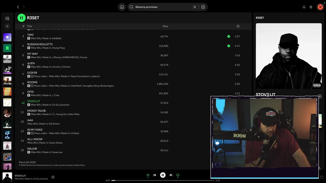Create a new playlist with the plus icon
This screenshot has width=326, height=183.
(x=7, y=26)
